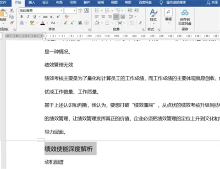Toggle underline formatting

(35, 17)
